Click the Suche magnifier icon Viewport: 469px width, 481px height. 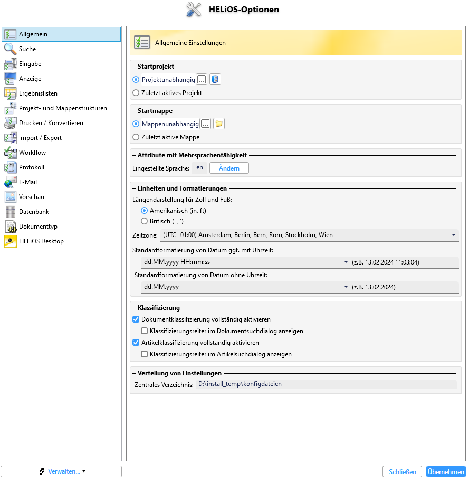tap(10, 49)
